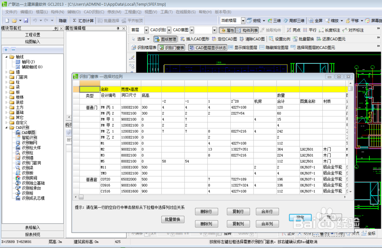Open 文件(F) menu
Viewport: 382px width, 248px height.
(11, 12)
